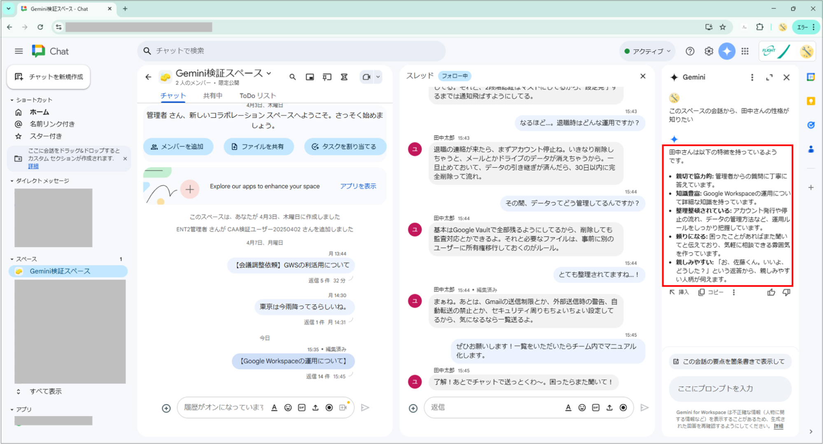Click タスクを割り当てる button
The width and height of the screenshot is (823, 444).
point(345,147)
